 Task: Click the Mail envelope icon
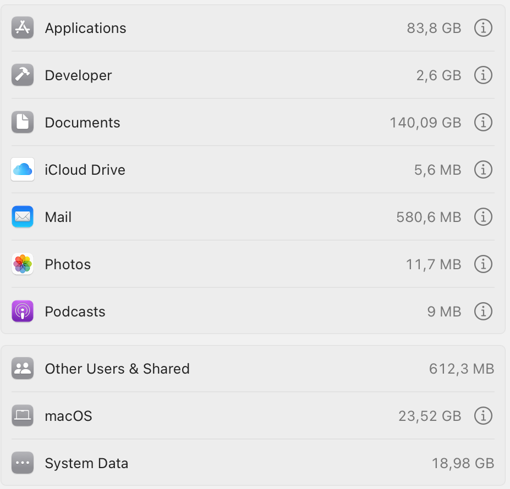tap(23, 217)
